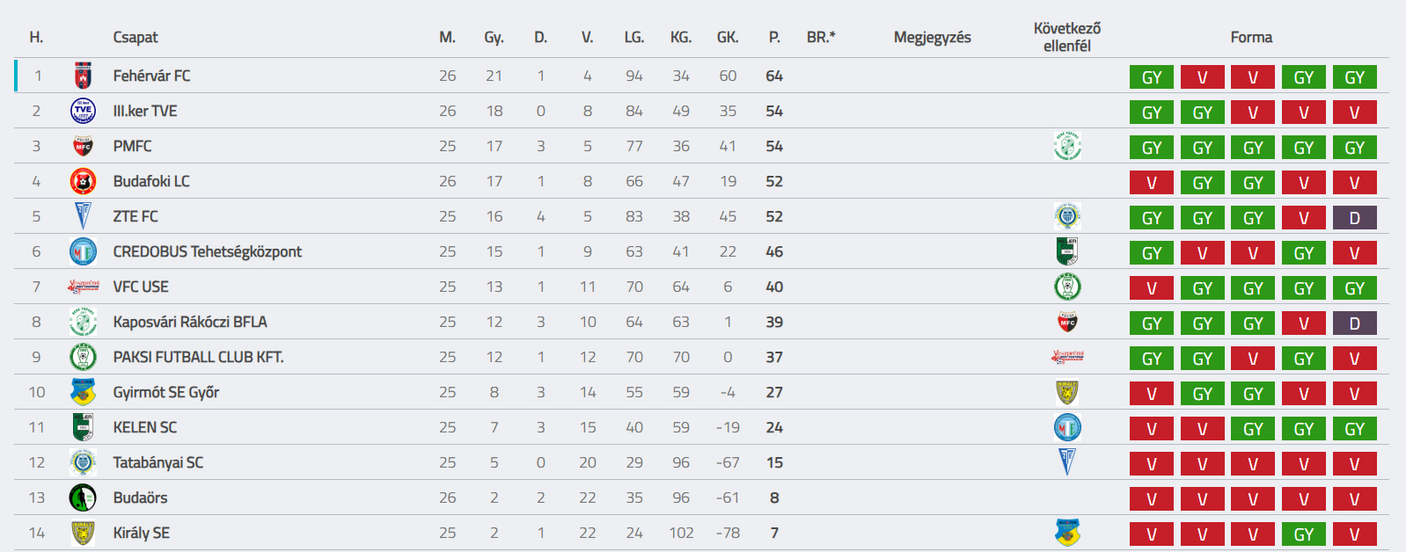Click Fehérvár FC's first green GY form badge
Viewport: 1406px width, 552px height.
pos(1152,77)
